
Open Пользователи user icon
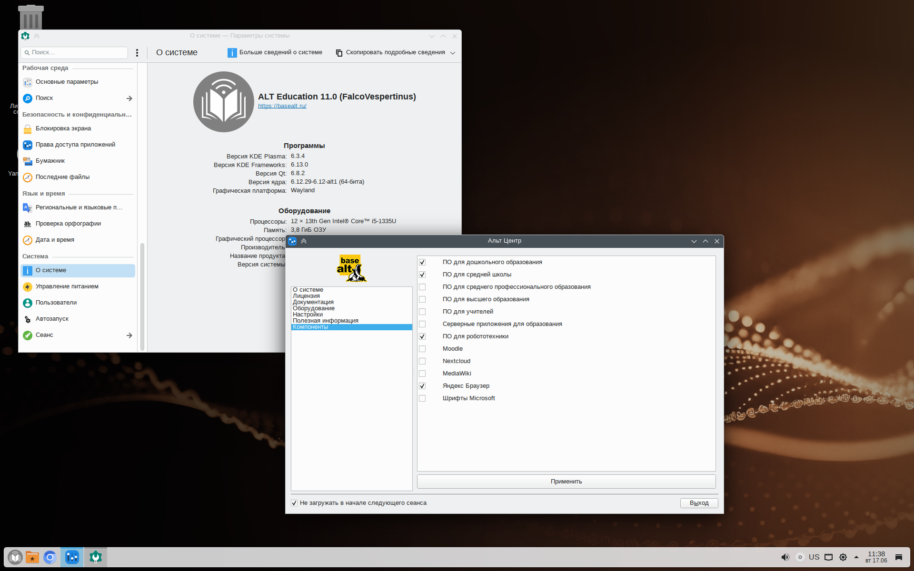coord(28,303)
